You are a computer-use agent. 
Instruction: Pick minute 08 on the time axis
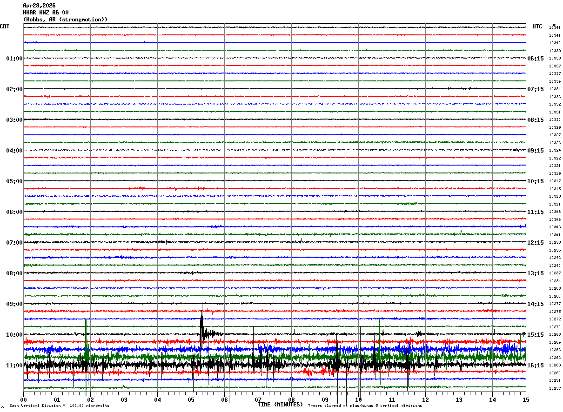291,400
